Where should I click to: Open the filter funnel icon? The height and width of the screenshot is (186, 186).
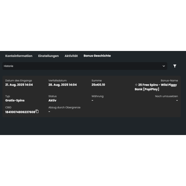pos(175,66)
